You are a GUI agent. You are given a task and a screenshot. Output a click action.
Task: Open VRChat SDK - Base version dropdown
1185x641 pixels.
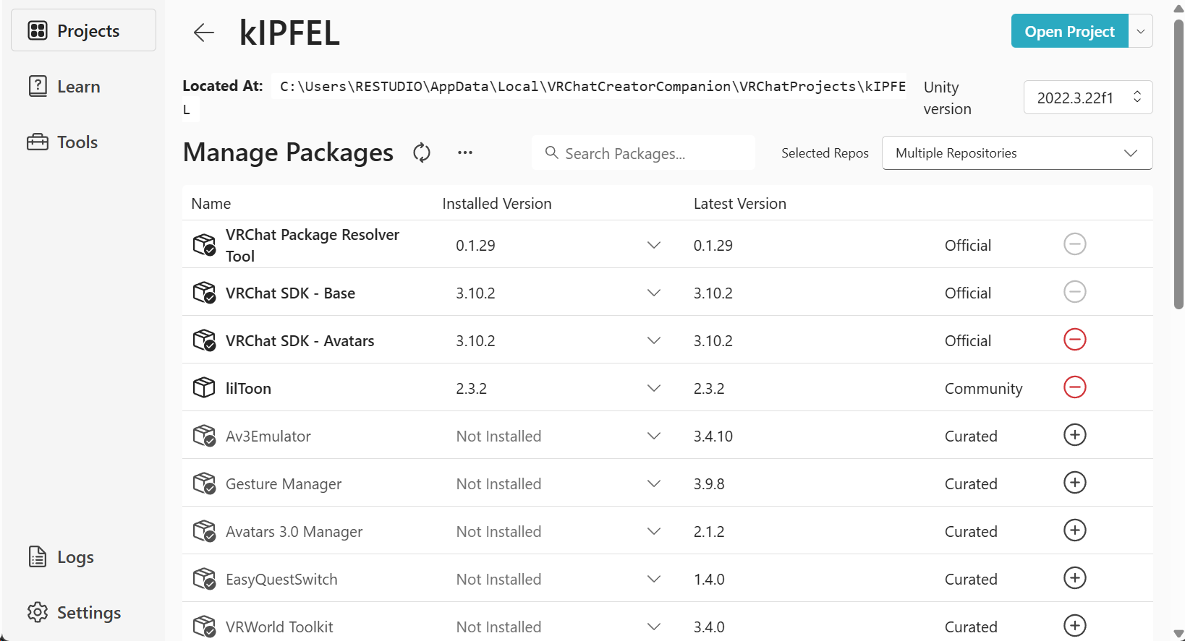point(653,293)
